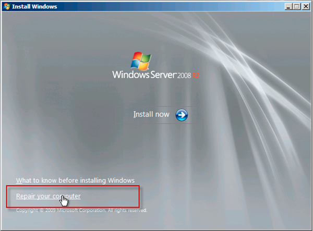Screen dimensions: 313x231
Task: Click the Windows Server 2008 R2 logo
Action: [155, 65]
